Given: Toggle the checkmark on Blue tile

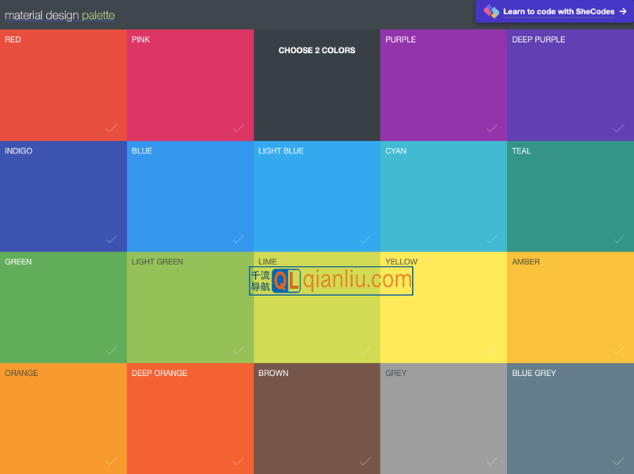Looking at the screenshot, I should (x=239, y=239).
